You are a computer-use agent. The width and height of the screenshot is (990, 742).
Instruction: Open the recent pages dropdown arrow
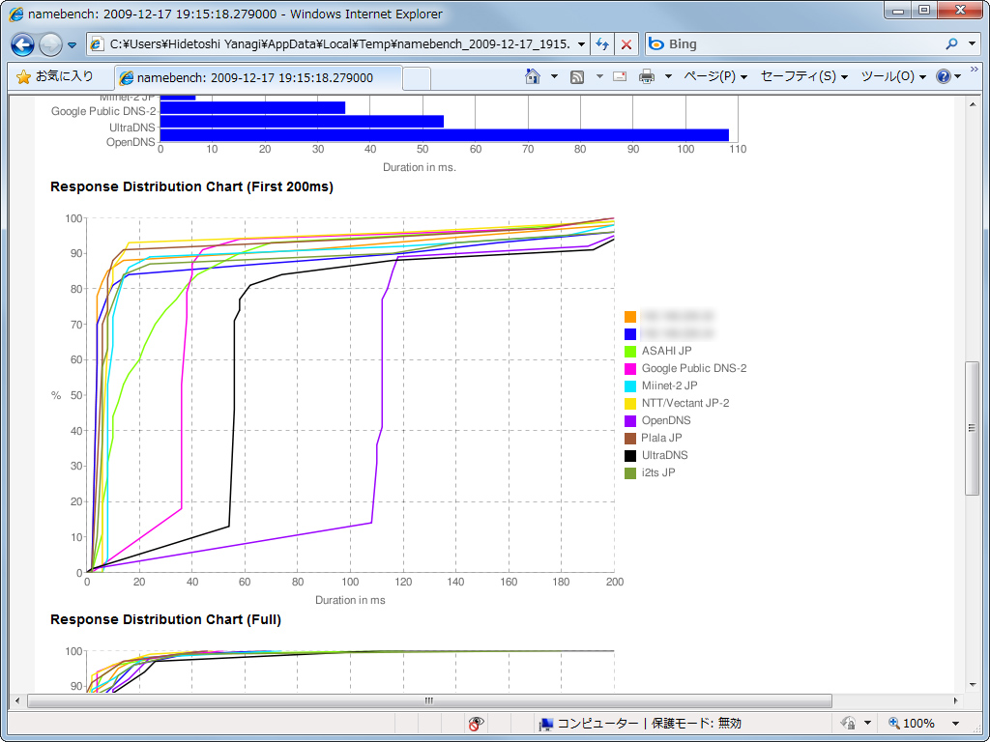point(72,45)
